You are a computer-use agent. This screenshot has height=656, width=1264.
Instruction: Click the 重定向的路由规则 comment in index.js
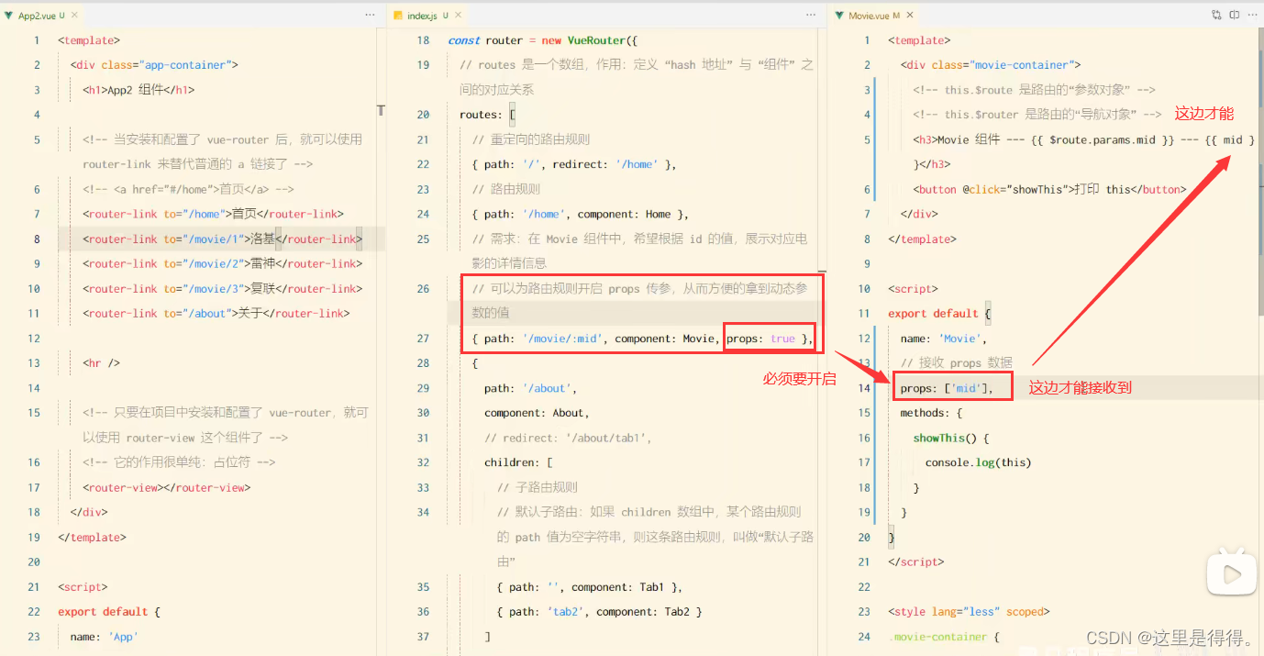(530, 139)
